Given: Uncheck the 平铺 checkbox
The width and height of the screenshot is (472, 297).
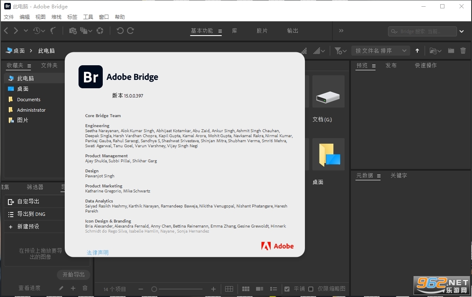Looking at the screenshot, I should [x=287, y=289].
